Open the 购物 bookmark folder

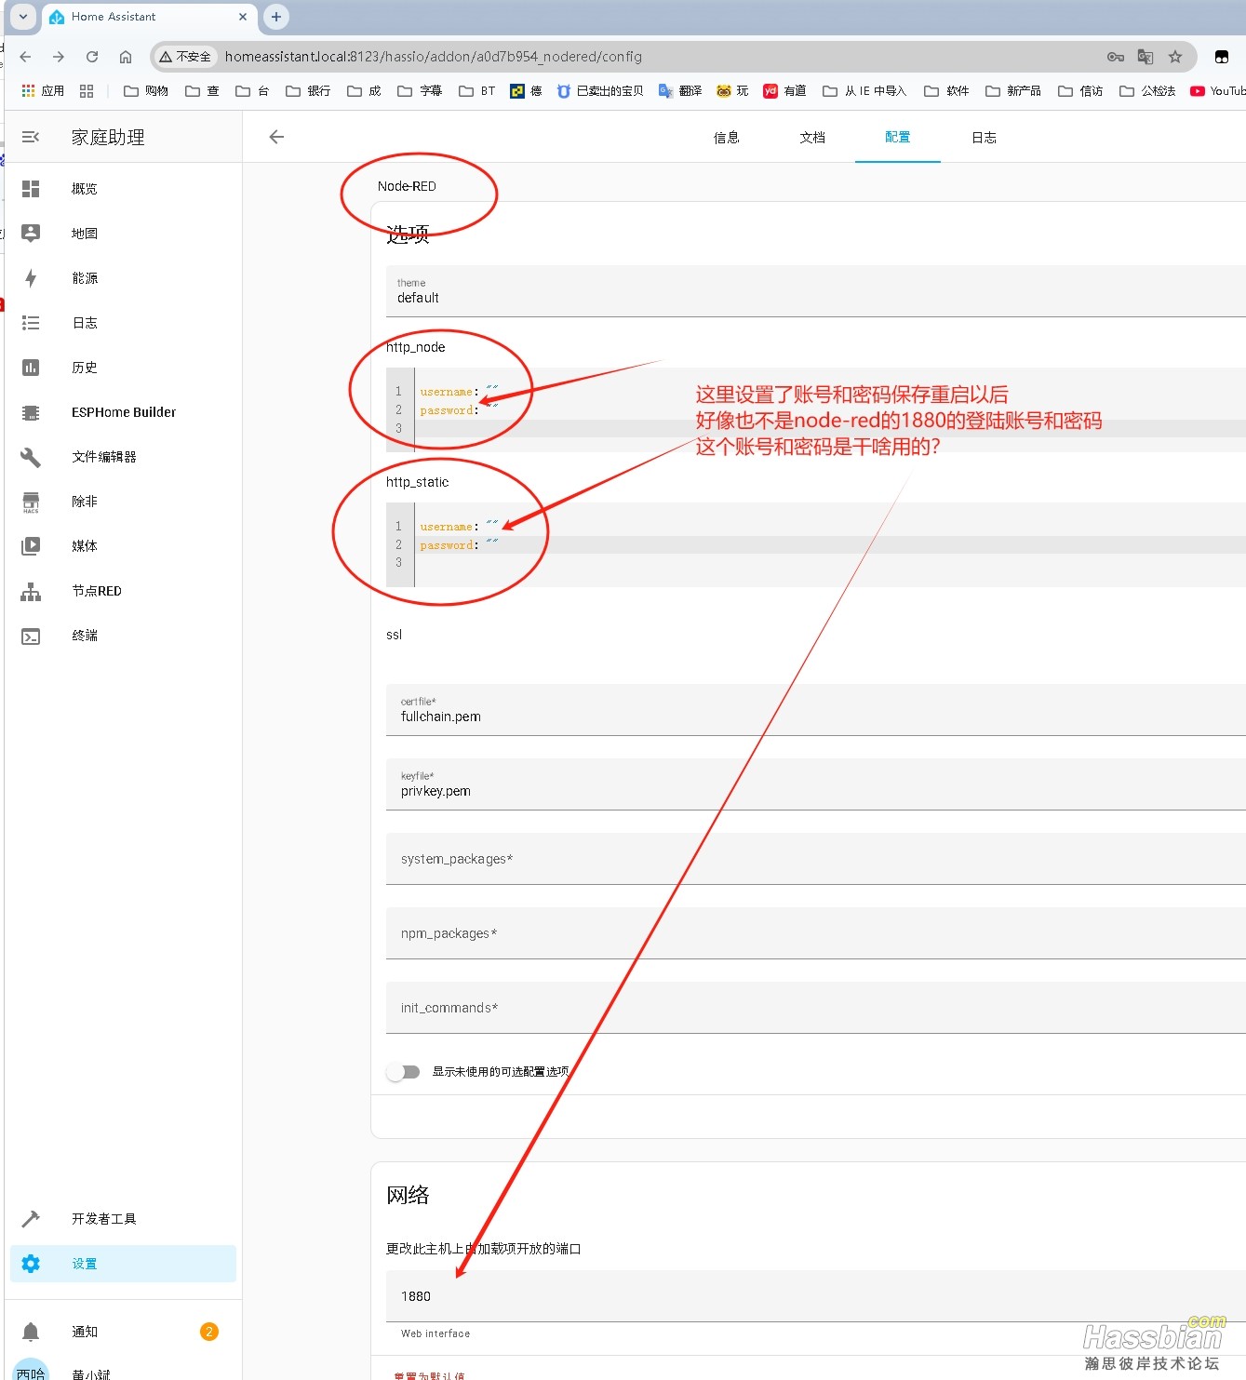coord(146,90)
